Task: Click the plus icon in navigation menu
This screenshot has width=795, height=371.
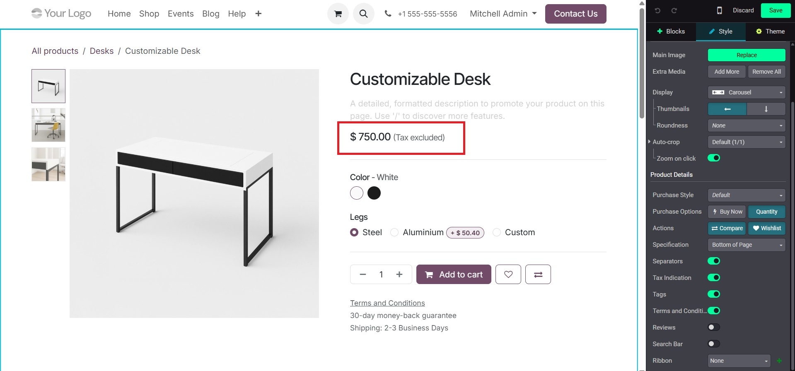Action: 259,14
